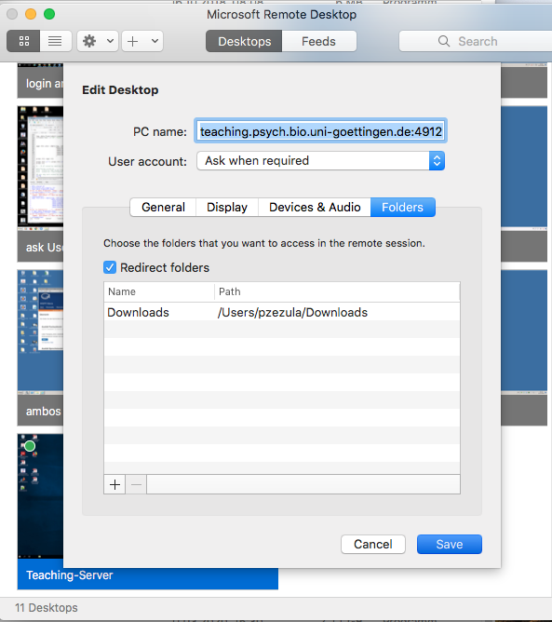Image resolution: width=552 pixels, height=622 pixels.
Task: Open the User account dropdown
Action: [x=320, y=161]
